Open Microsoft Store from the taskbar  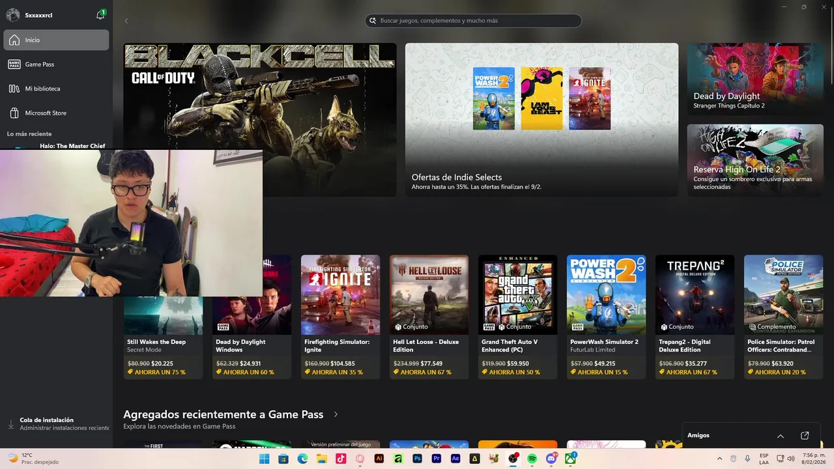(x=283, y=459)
